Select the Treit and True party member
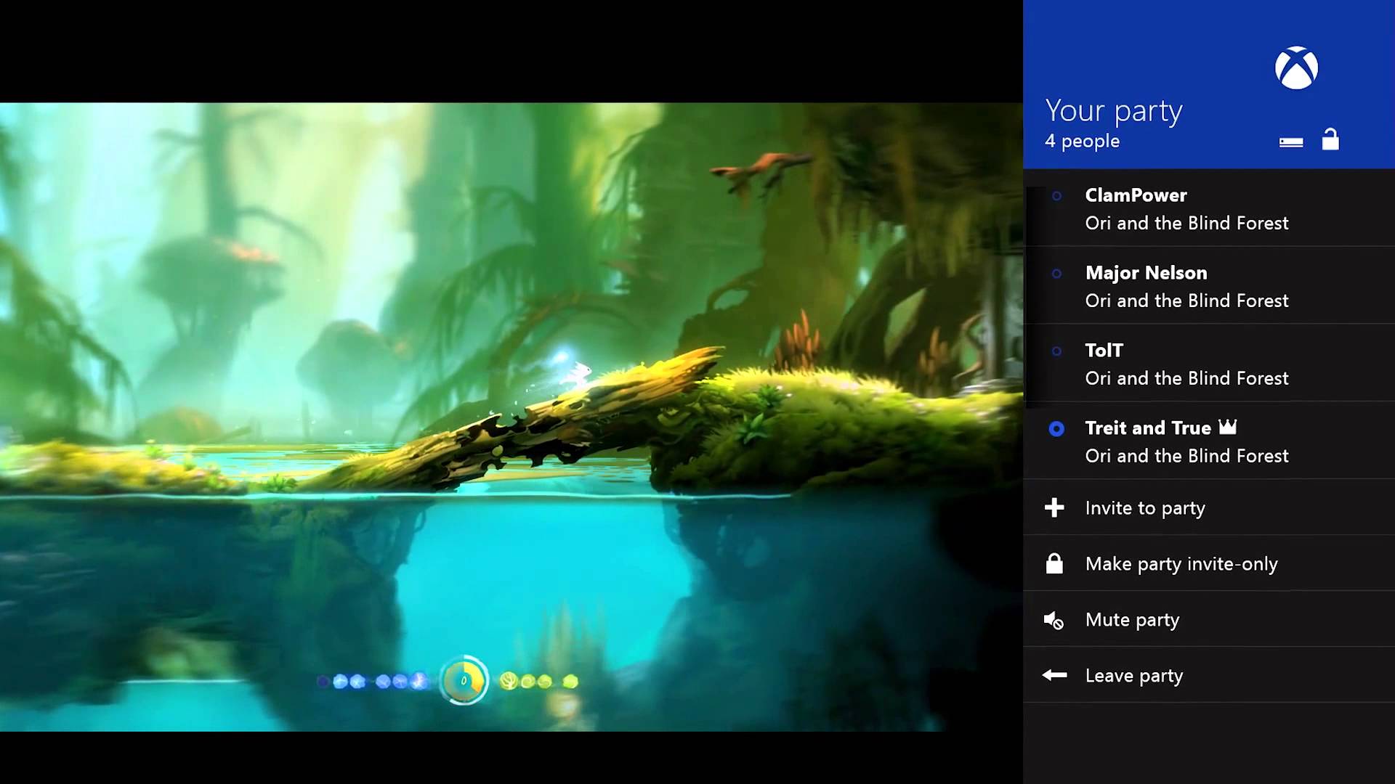Screen dimensions: 1395x784 1209,441
